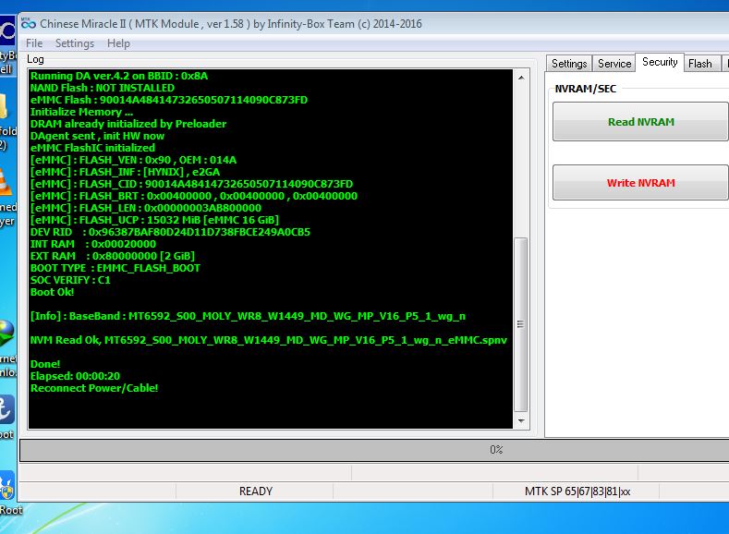The image size is (729, 534).
Task: Click 'Running DA ver.4.2' log line
Action: 119,76
